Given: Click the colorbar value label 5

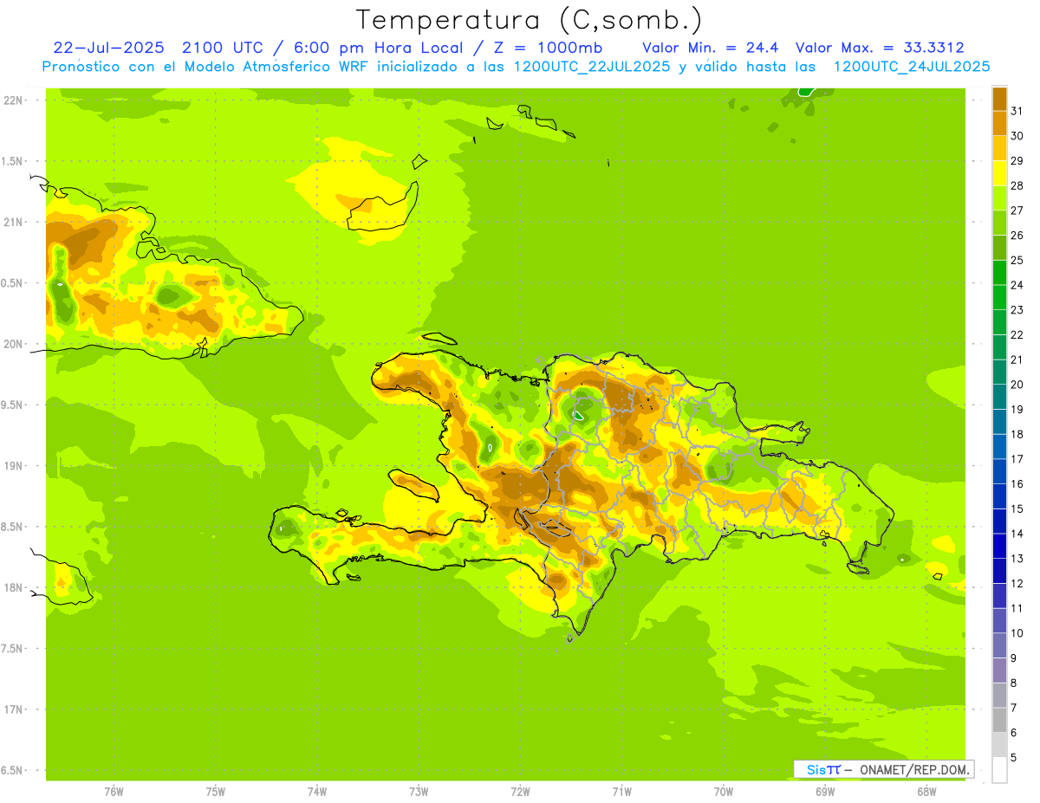Looking at the screenshot, I should click(1014, 758).
